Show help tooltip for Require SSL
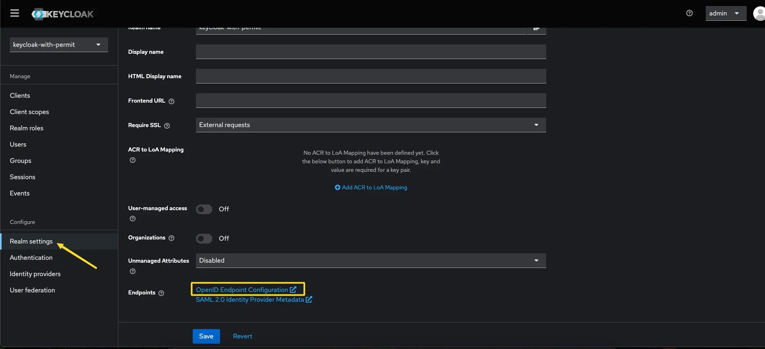 167,126
